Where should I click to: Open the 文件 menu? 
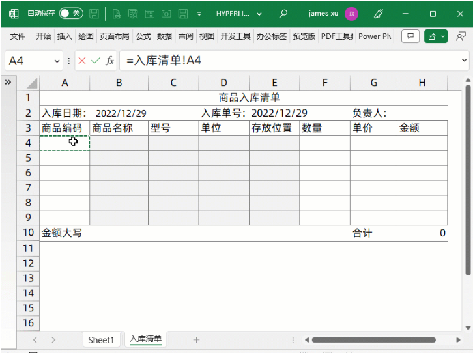click(x=18, y=36)
